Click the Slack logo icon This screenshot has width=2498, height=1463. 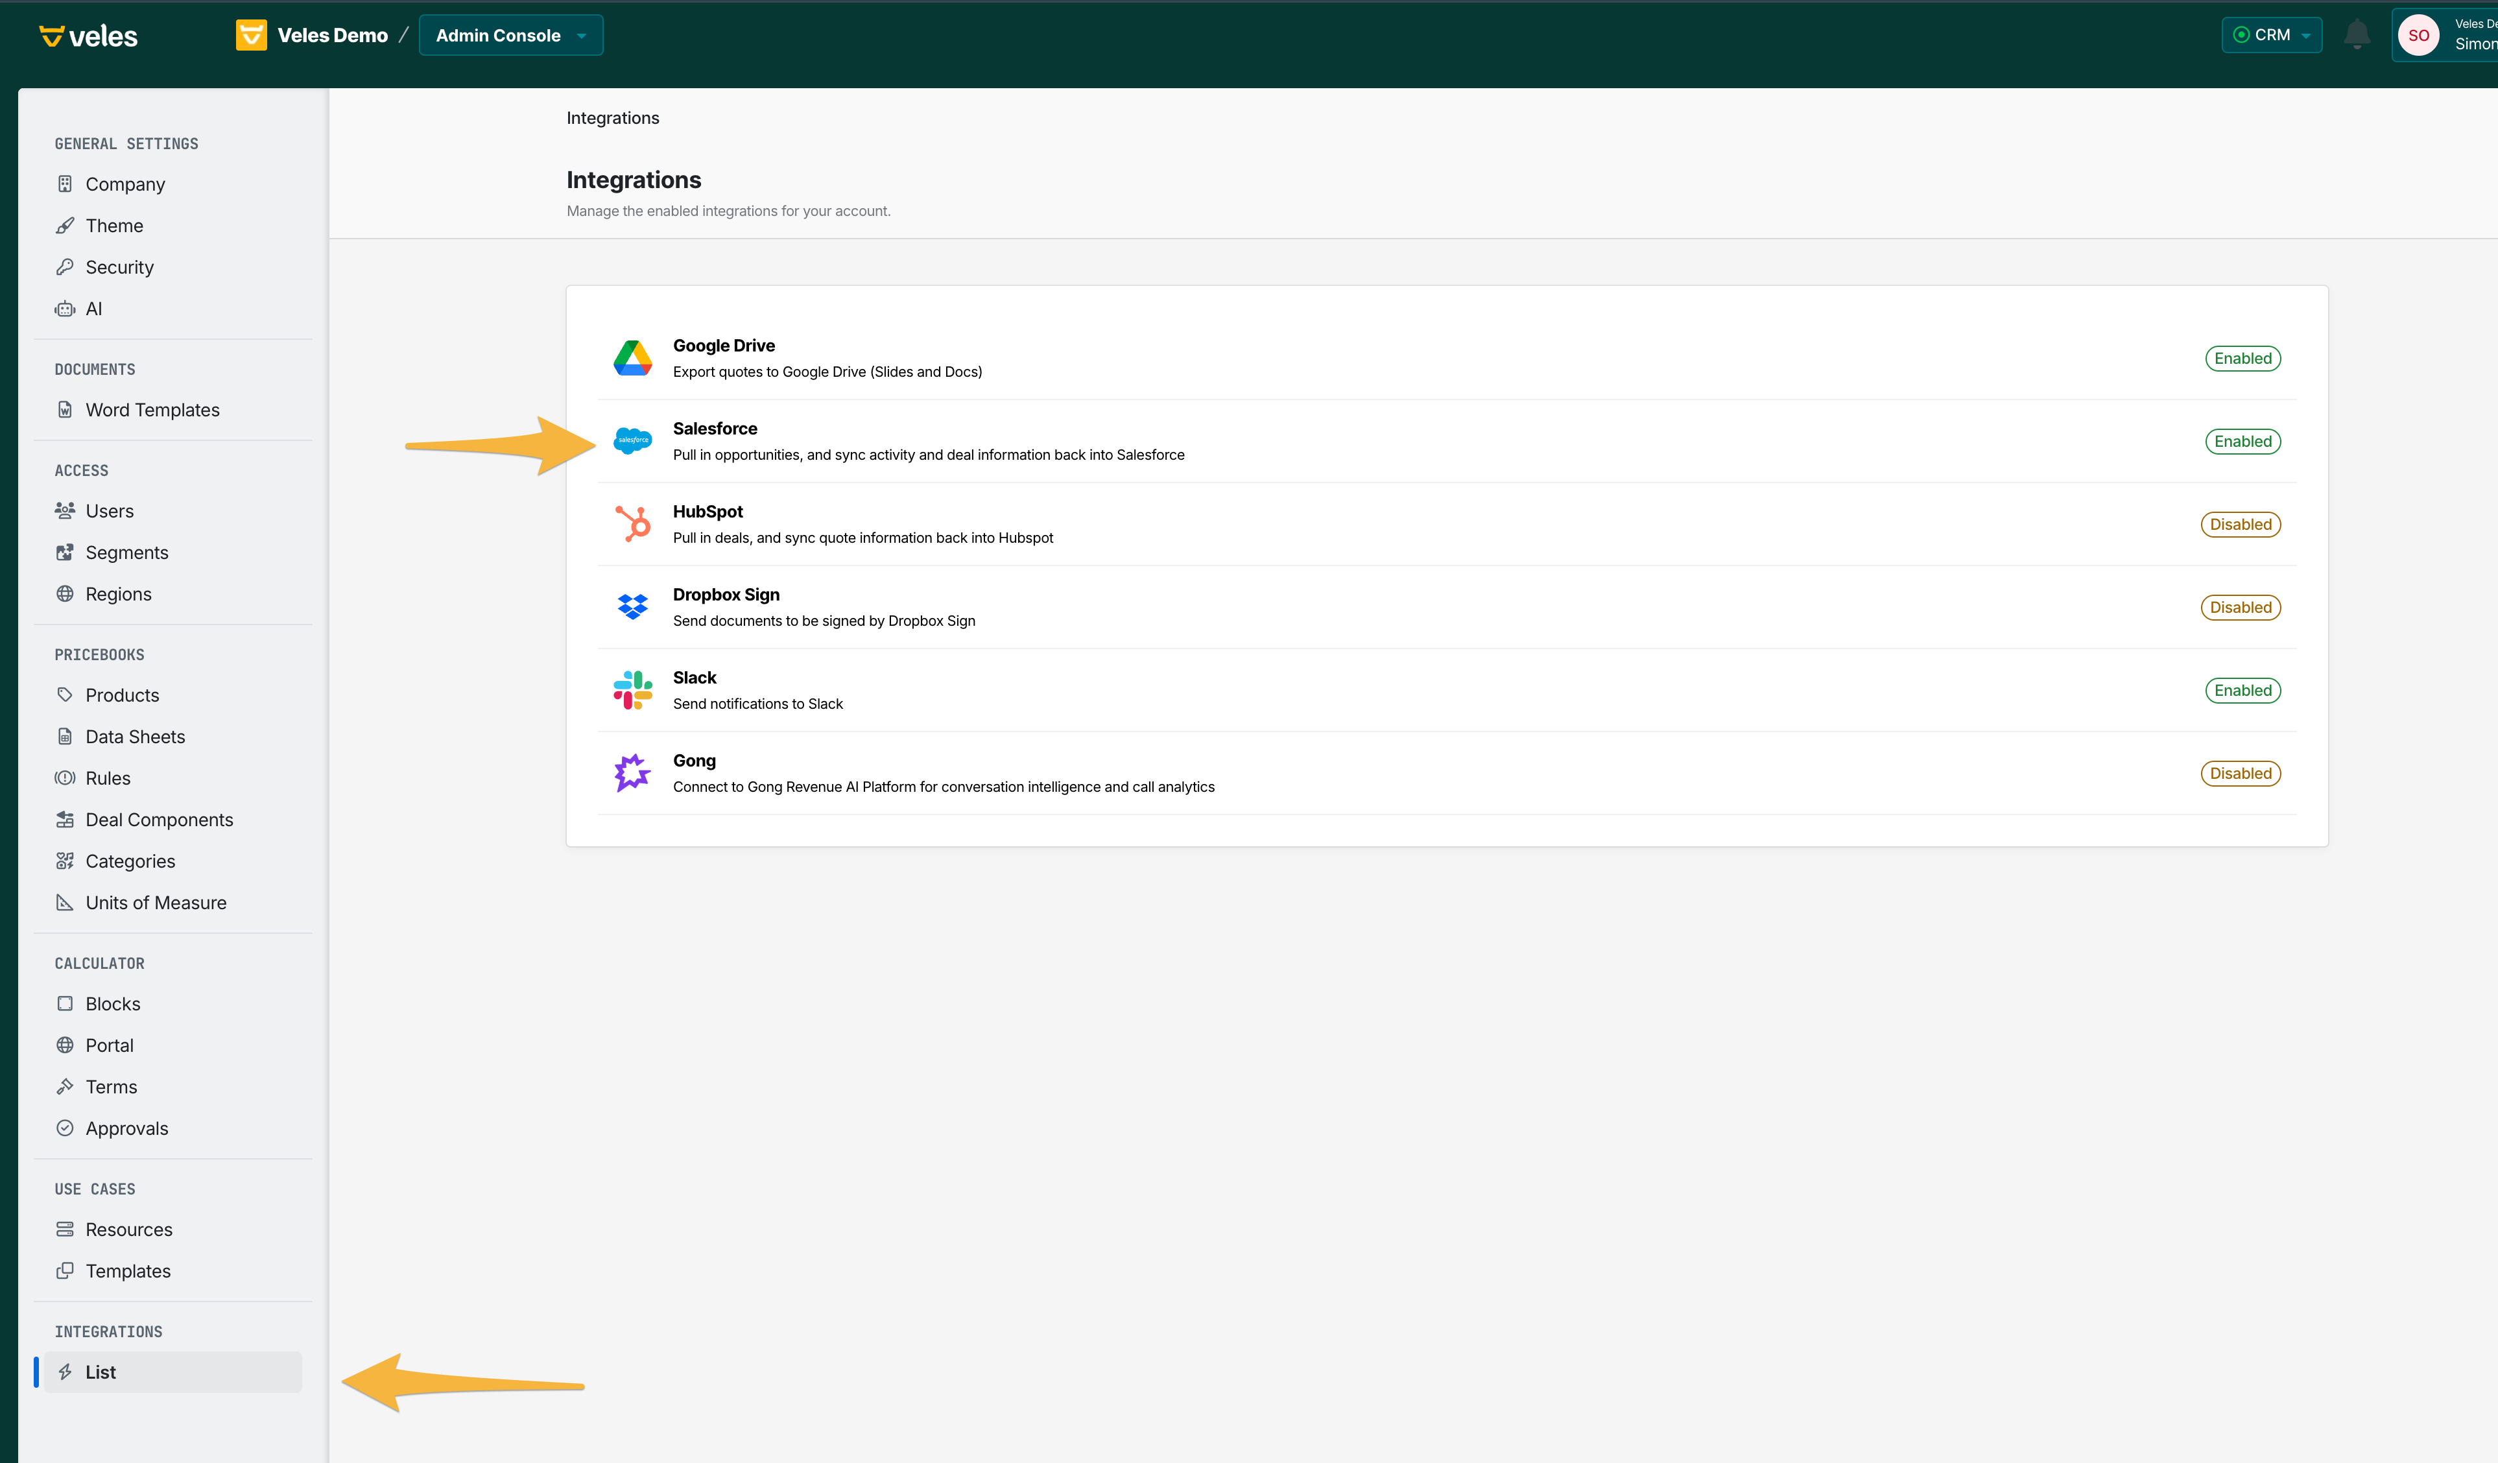click(x=632, y=690)
